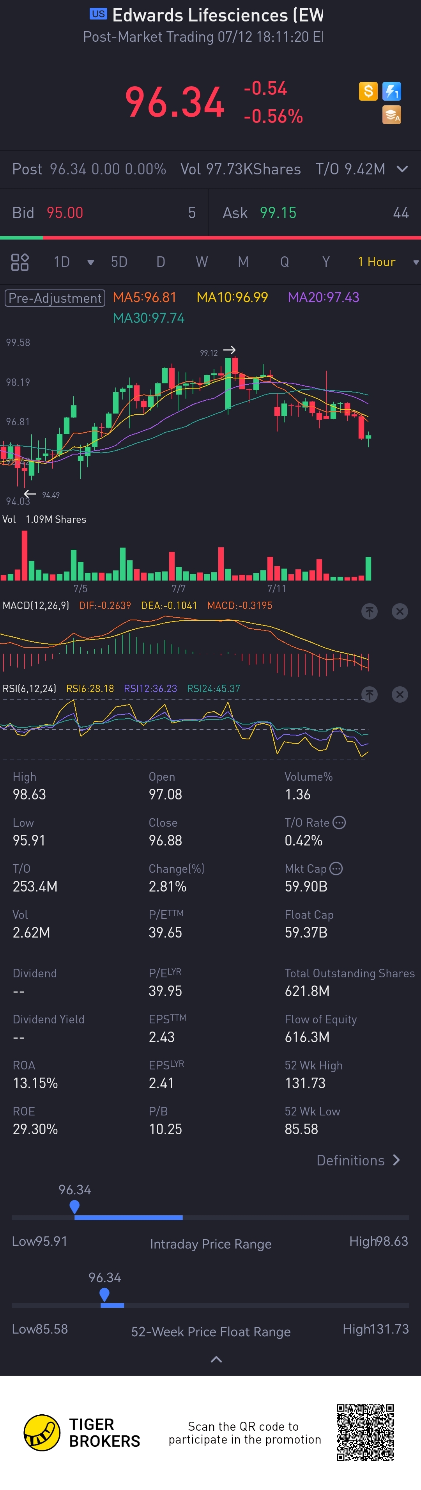Tap the orange dollar sign icon
Viewport: 421px width, 1490px height.
pyautogui.click(x=368, y=91)
